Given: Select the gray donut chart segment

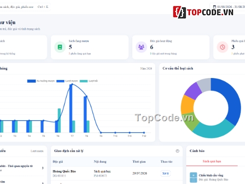Looking at the screenshot, I should (x=204, y=85).
